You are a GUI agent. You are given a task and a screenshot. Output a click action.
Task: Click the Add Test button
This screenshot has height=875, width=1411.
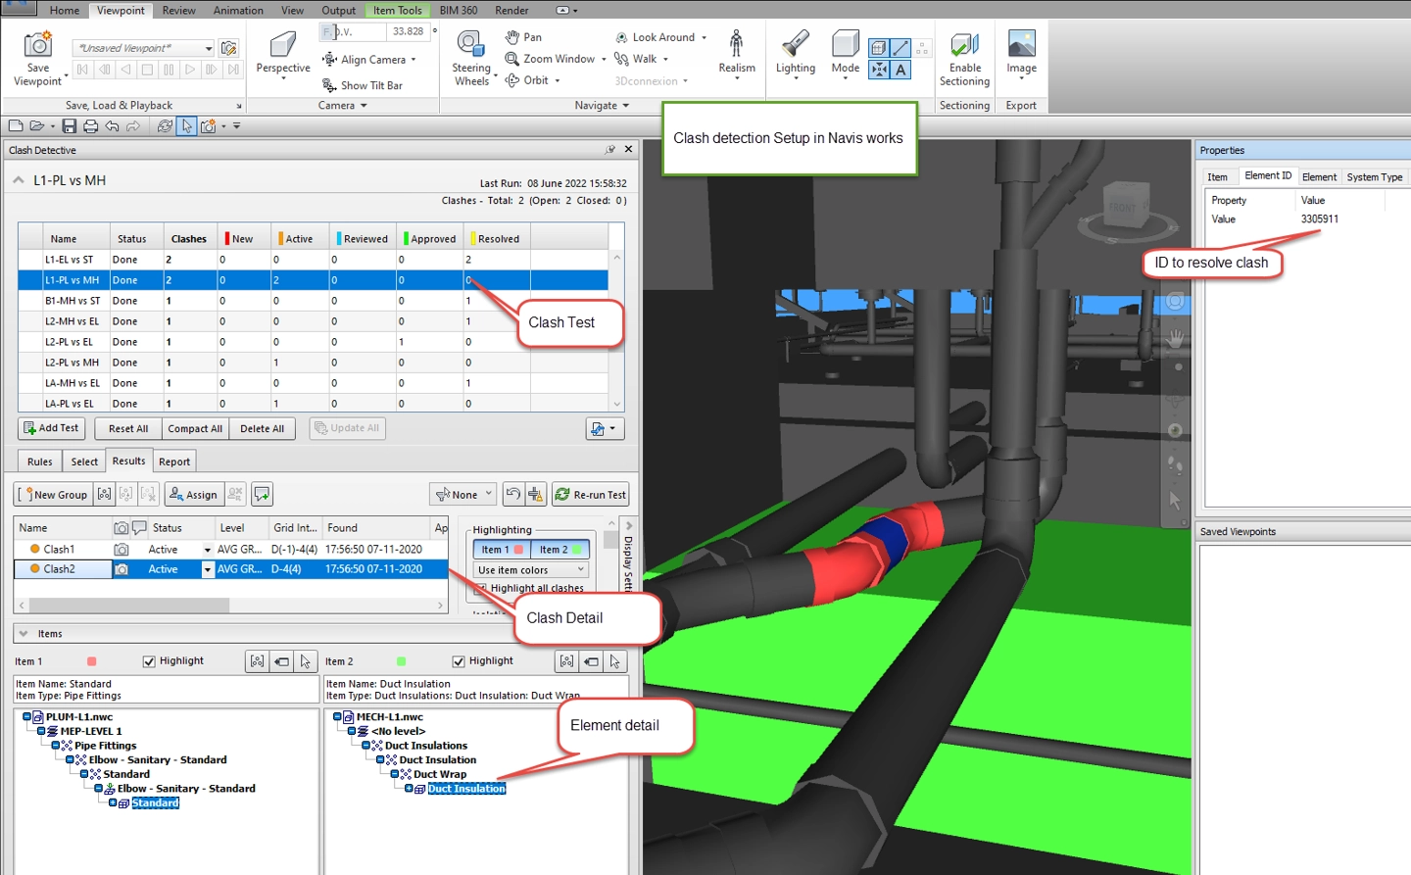[52, 428]
